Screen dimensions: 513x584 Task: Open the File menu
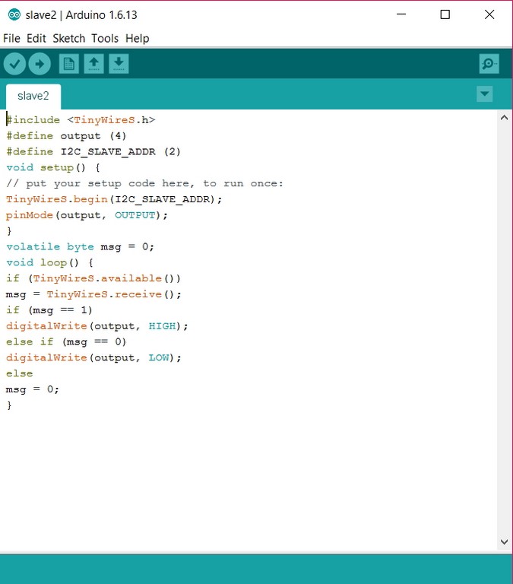[11, 38]
